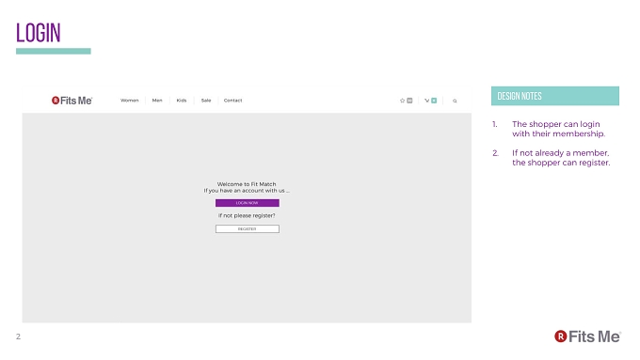Click the teal cart count badge
Viewport: 640px width, 360px height.
(434, 101)
